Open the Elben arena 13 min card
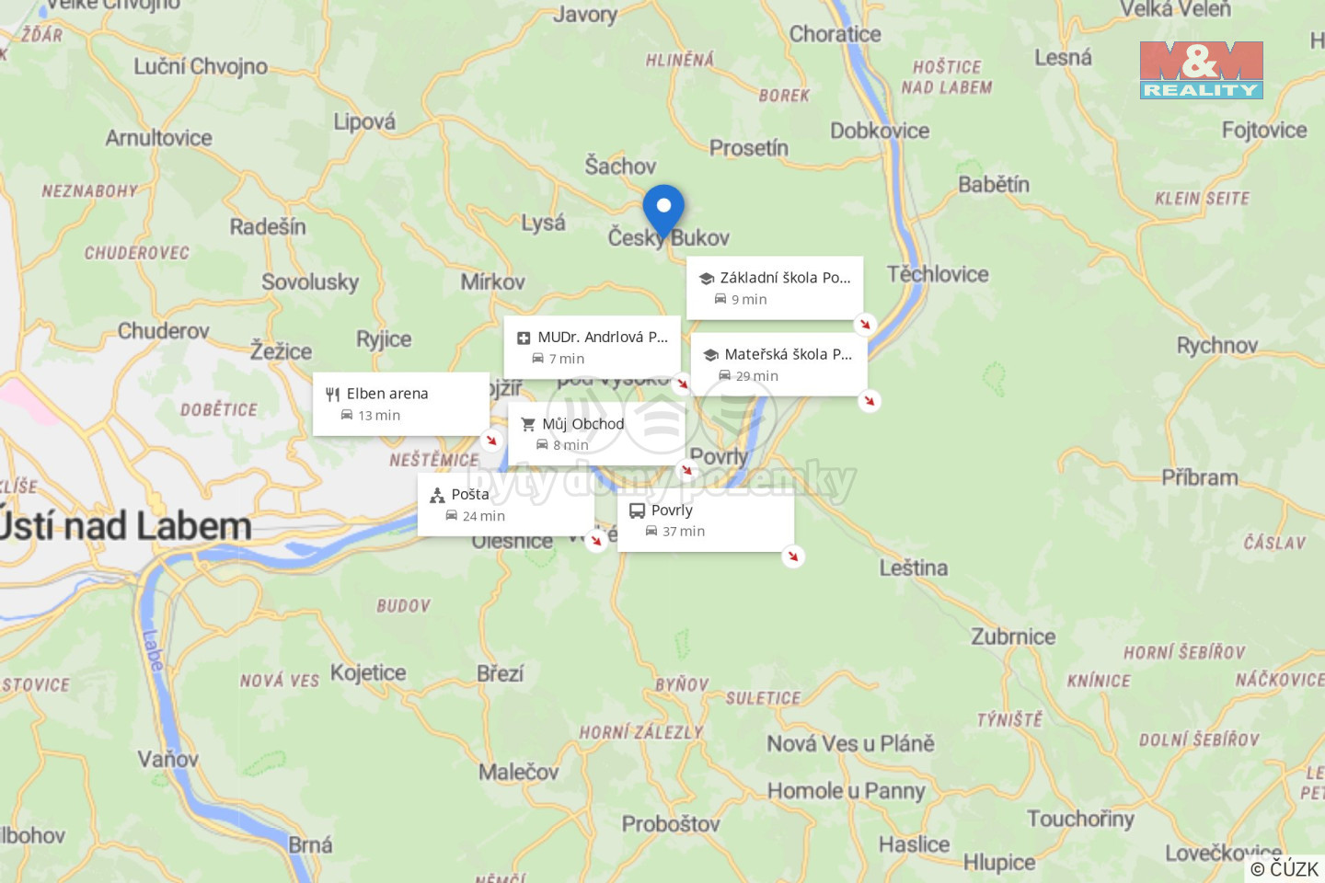The width and height of the screenshot is (1325, 883). point(401,404)
